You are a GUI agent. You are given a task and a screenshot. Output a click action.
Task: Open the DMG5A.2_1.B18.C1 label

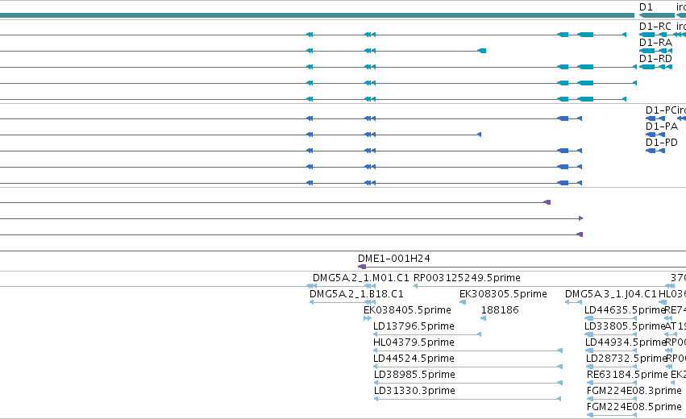tap(356, 294)
